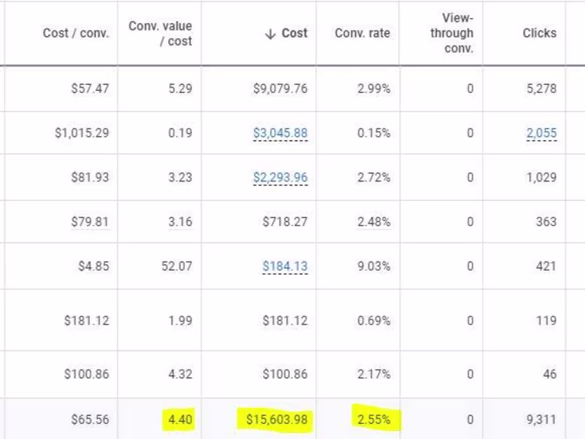
Task: Select the highlighted 2.55% total conversion rate
Action: tap(373, 419)
